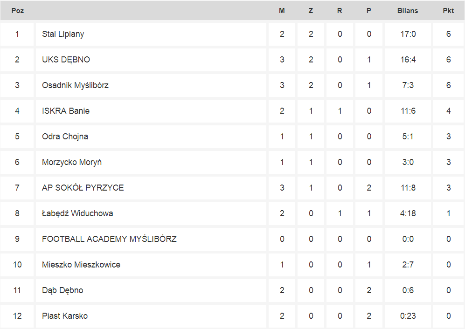Click the Bilans column header
The height and width of the screenshot is (329, 465).
(x=408, y=11)
